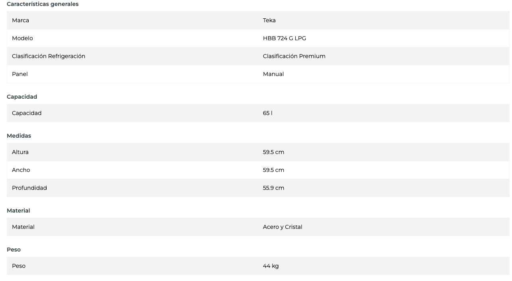The height and width of the screenshot is (281, 512).
Task: Select the Ancho row label
Action: point(21,170)
